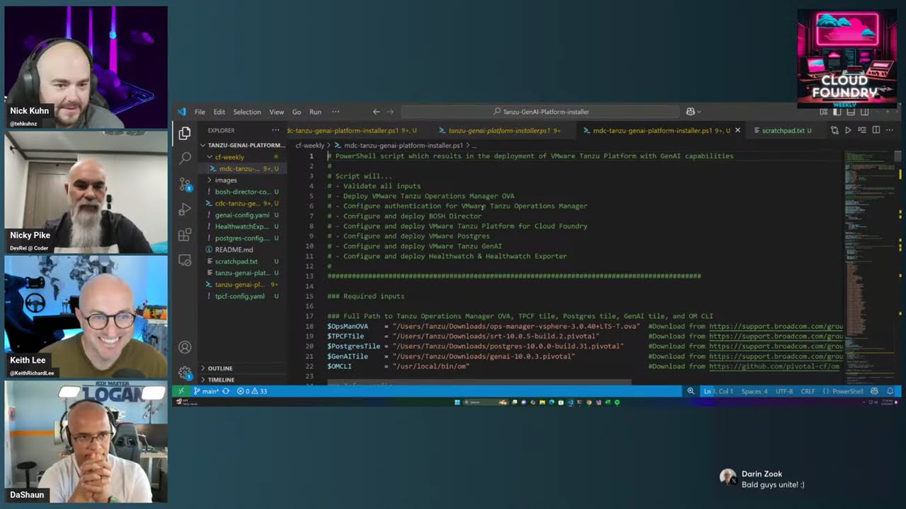Collapse the cf-weekly folder

tap(229, 157)
